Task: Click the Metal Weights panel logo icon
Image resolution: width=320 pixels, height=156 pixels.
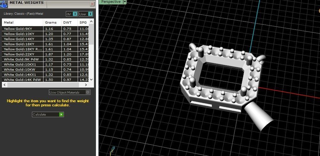Action: click(x=4, y=4)
